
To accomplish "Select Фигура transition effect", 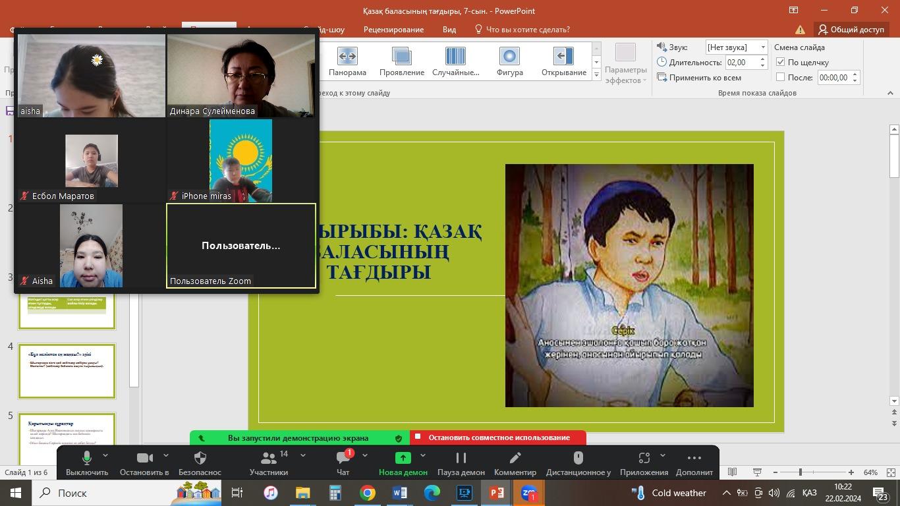I will click(509, 61).
